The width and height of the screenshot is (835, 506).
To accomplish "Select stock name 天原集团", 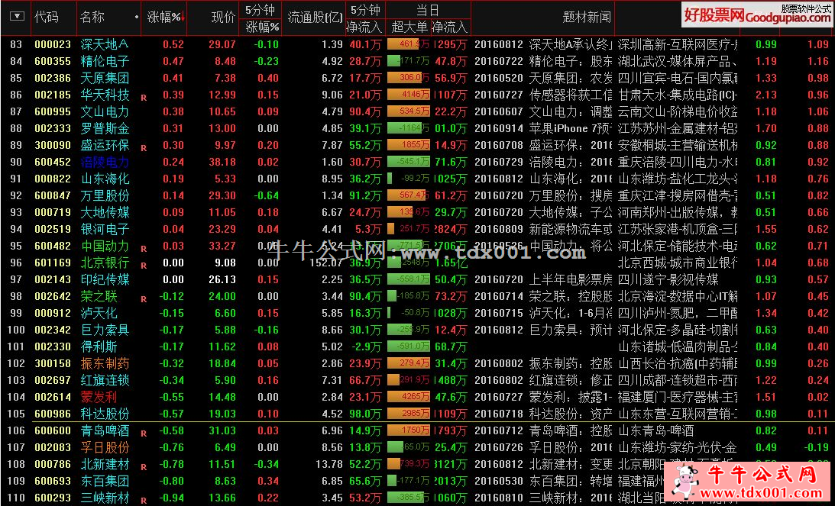I will click(x=105, y=78).
